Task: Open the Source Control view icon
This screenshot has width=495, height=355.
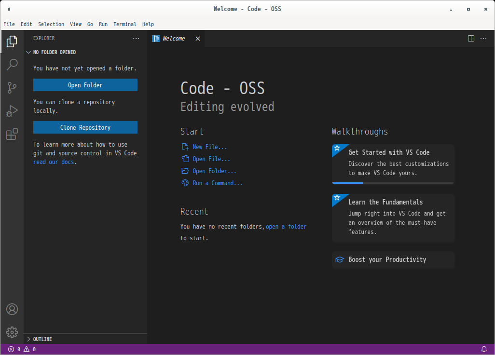Action: [x=12, y=88]
